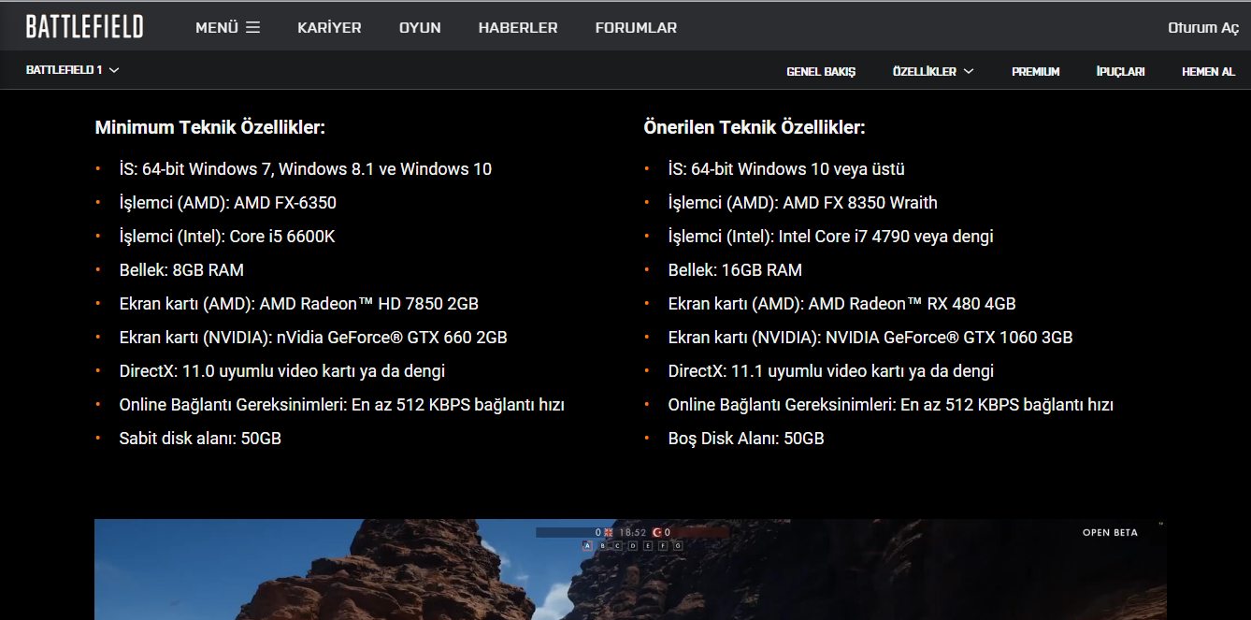1251x620 pixels.
Task: Click the GeForce GTX 1060 3GB line
Action: click(870, 338)
